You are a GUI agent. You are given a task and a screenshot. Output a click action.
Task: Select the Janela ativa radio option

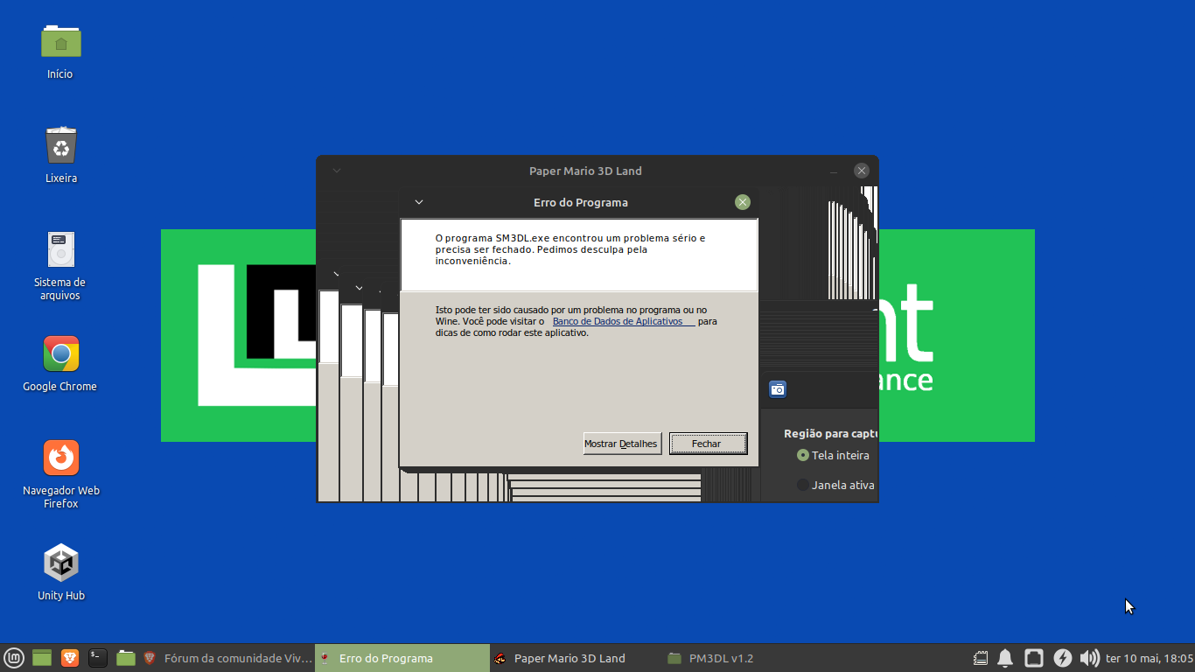(x=803, y=485)
